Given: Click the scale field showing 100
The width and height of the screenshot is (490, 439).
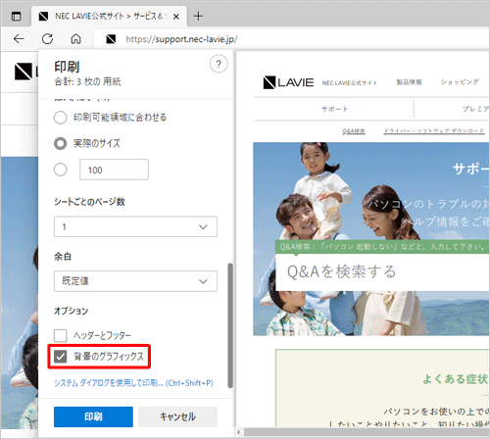Looking at the screenshot, I should [x=114, y=170].
